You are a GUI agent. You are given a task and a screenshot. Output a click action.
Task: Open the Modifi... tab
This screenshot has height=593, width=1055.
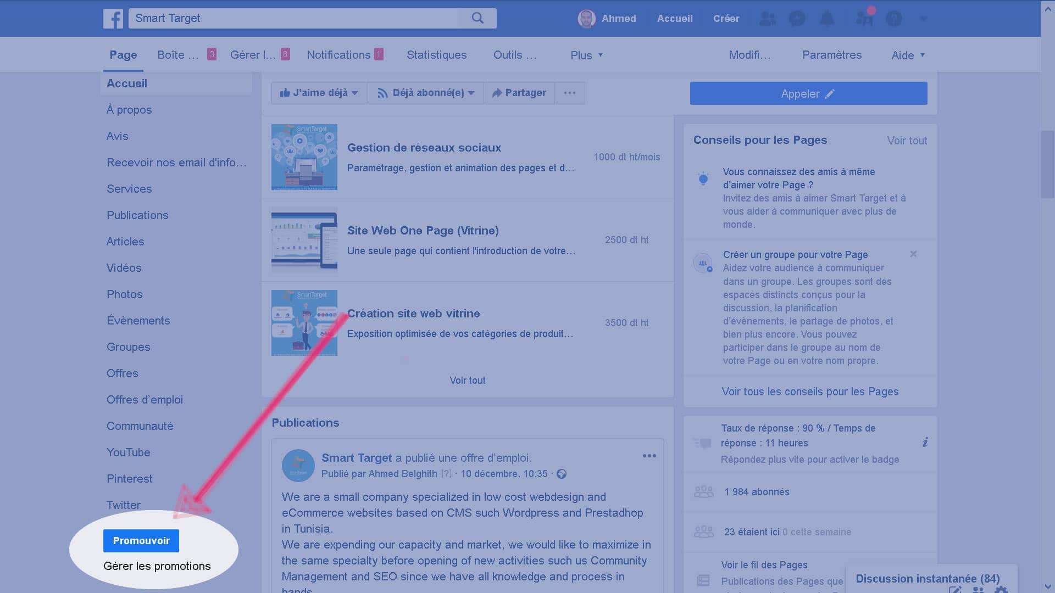[x=749, y=55]
